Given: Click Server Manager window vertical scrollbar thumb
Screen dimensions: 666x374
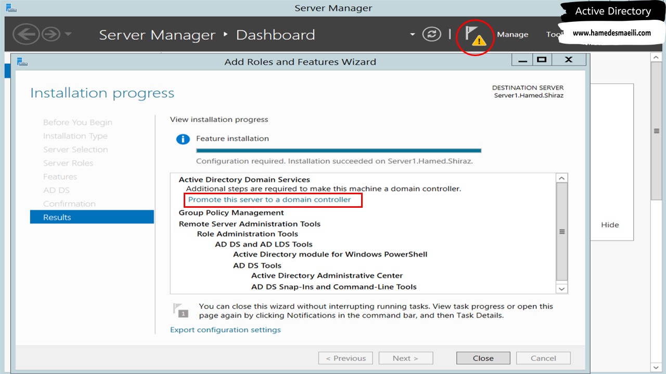Looking at the screenshot, I should 656,131.
